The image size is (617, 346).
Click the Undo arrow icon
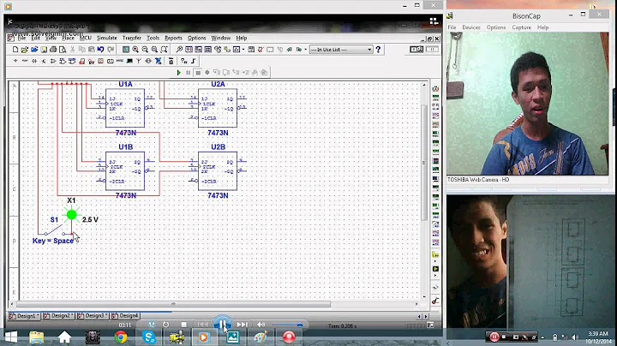[101, 50]
